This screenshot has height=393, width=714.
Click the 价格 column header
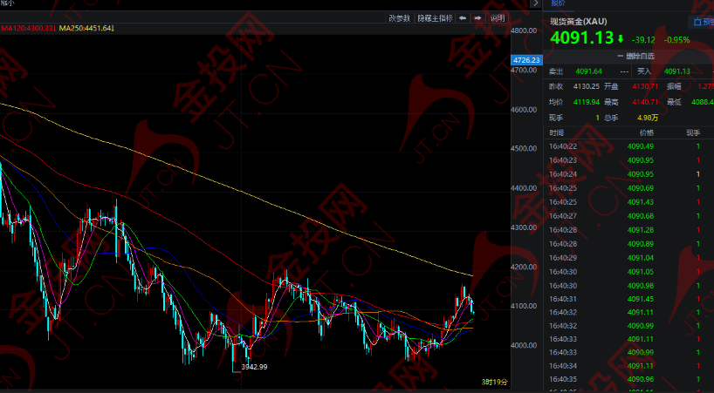[647, 132]
